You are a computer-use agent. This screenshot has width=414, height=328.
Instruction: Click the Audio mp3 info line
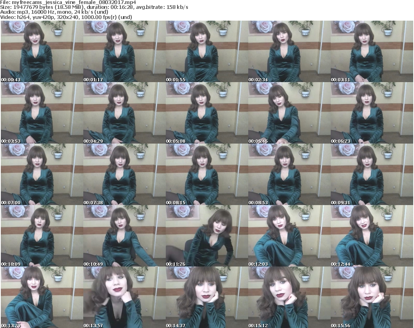coord(54,12)
